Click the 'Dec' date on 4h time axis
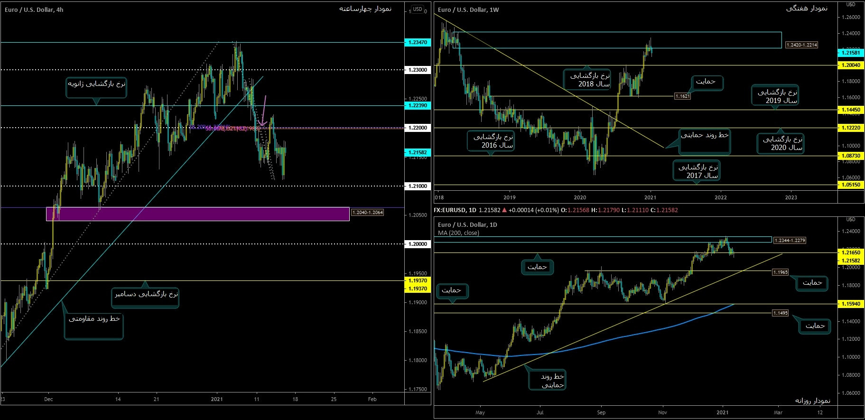 pyautogui.click(x=48, y=399)
